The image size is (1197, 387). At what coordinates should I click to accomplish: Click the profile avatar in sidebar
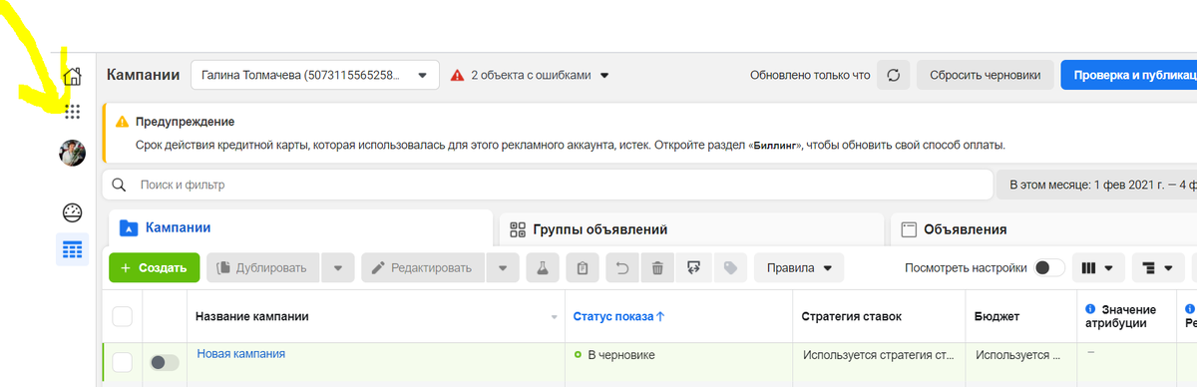pos(72,153)
